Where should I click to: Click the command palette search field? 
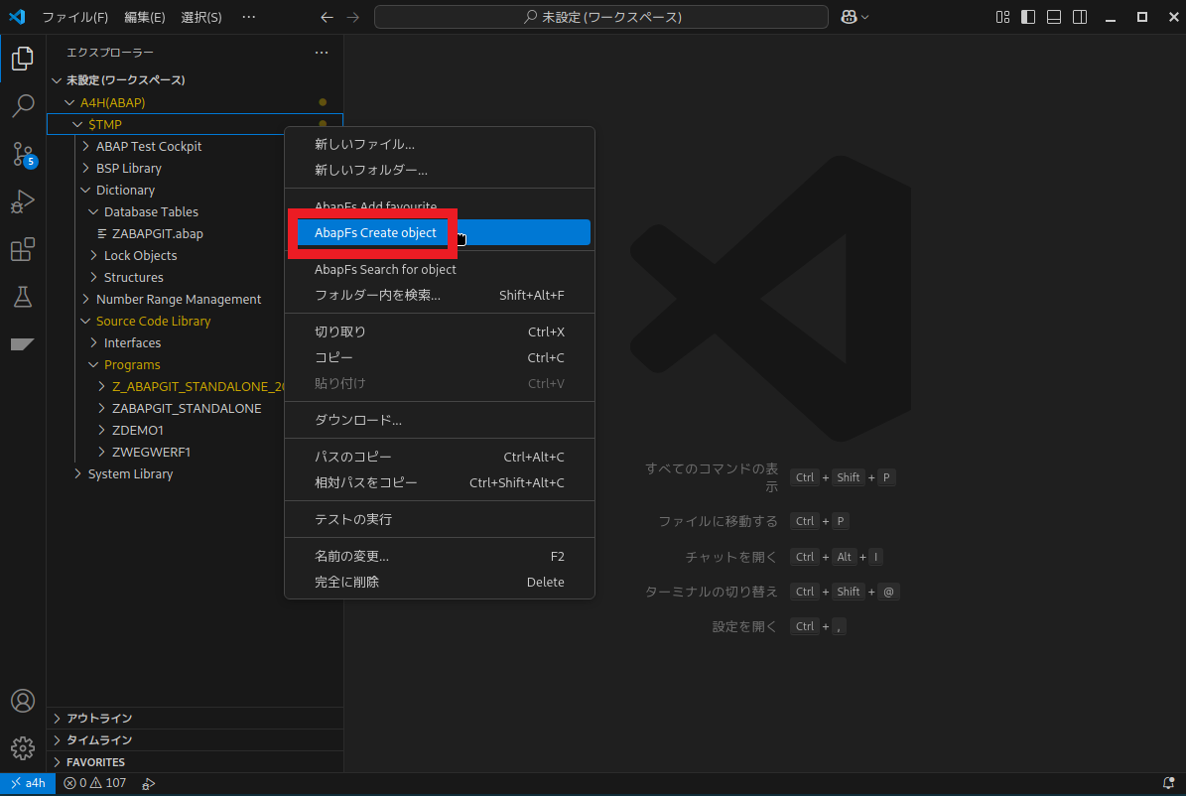[600, 17]
